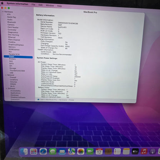Collapse the Software section in sidebar
The height and width of the screenshot is (160, 160).
tap(7, 88)
